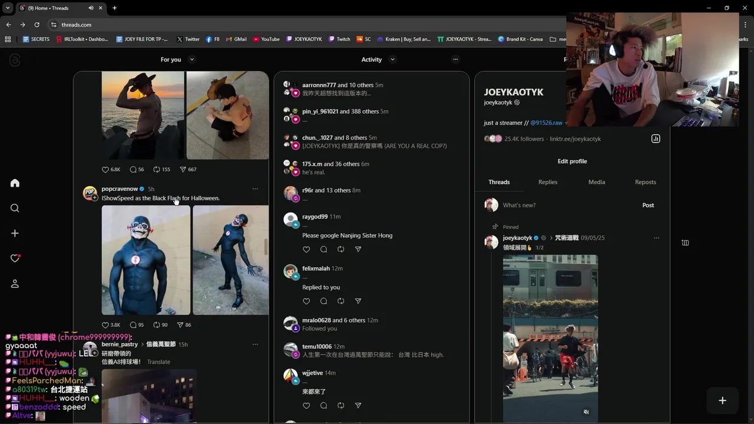Open popcravenow username link
The height and width of the screenshot is (424, 754).
pos(120,189)
